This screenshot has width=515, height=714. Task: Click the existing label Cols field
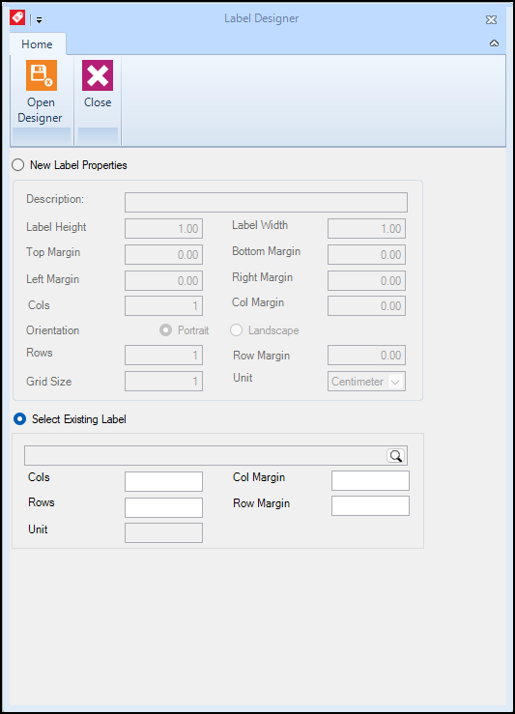tap(163, 481)
